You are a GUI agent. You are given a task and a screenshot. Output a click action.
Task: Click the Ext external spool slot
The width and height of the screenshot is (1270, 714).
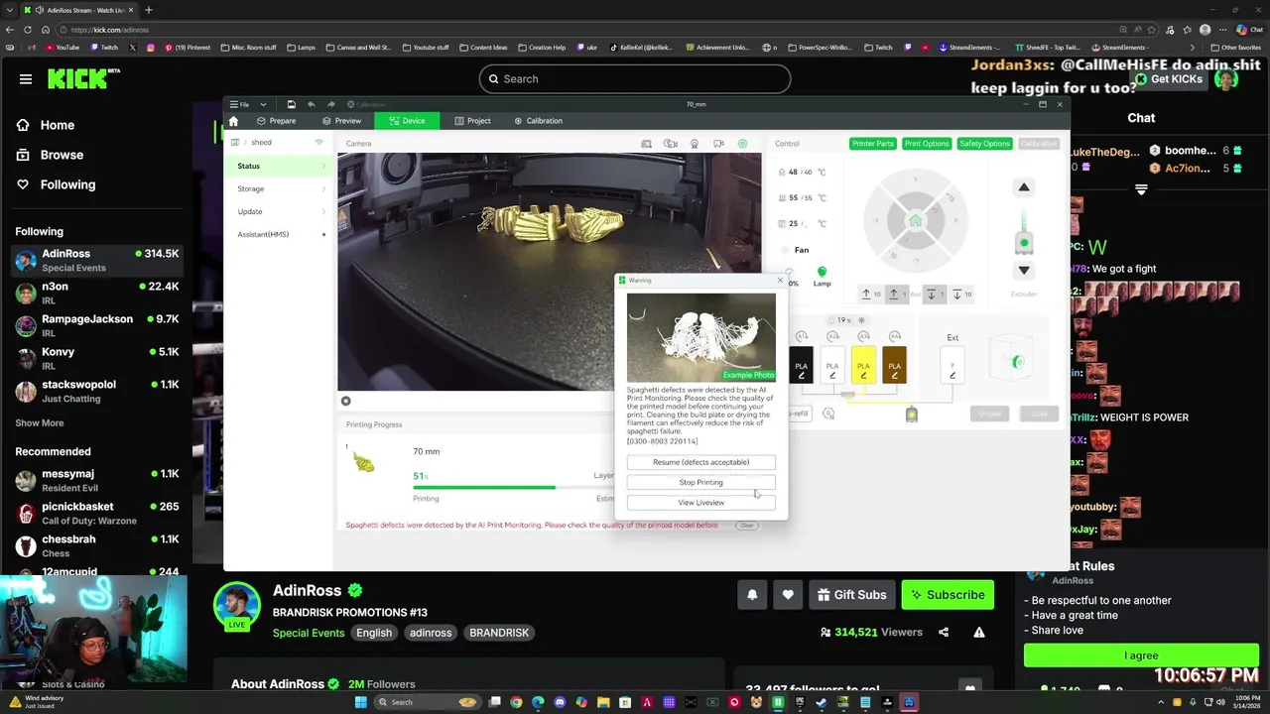click(x=952, y=364)
